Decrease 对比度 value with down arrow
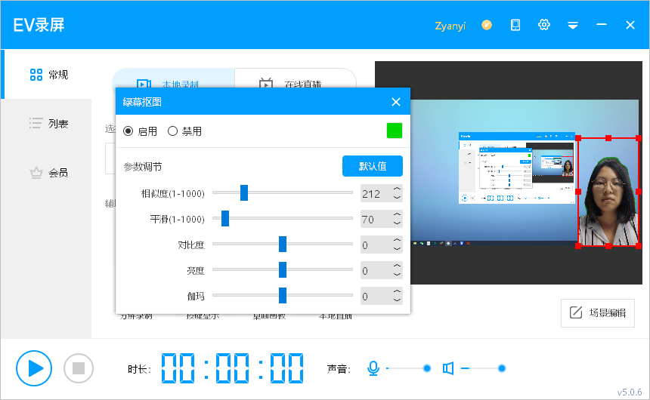This screenshot has width=650, height=400. tap(397, 249)
